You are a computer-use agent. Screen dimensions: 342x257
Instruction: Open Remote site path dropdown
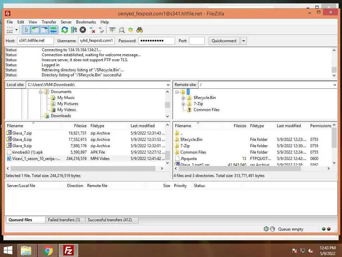point(335,85)
